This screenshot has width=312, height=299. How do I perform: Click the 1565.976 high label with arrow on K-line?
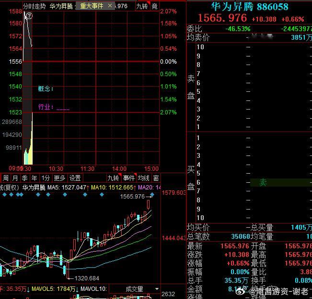tap(137, 197)
